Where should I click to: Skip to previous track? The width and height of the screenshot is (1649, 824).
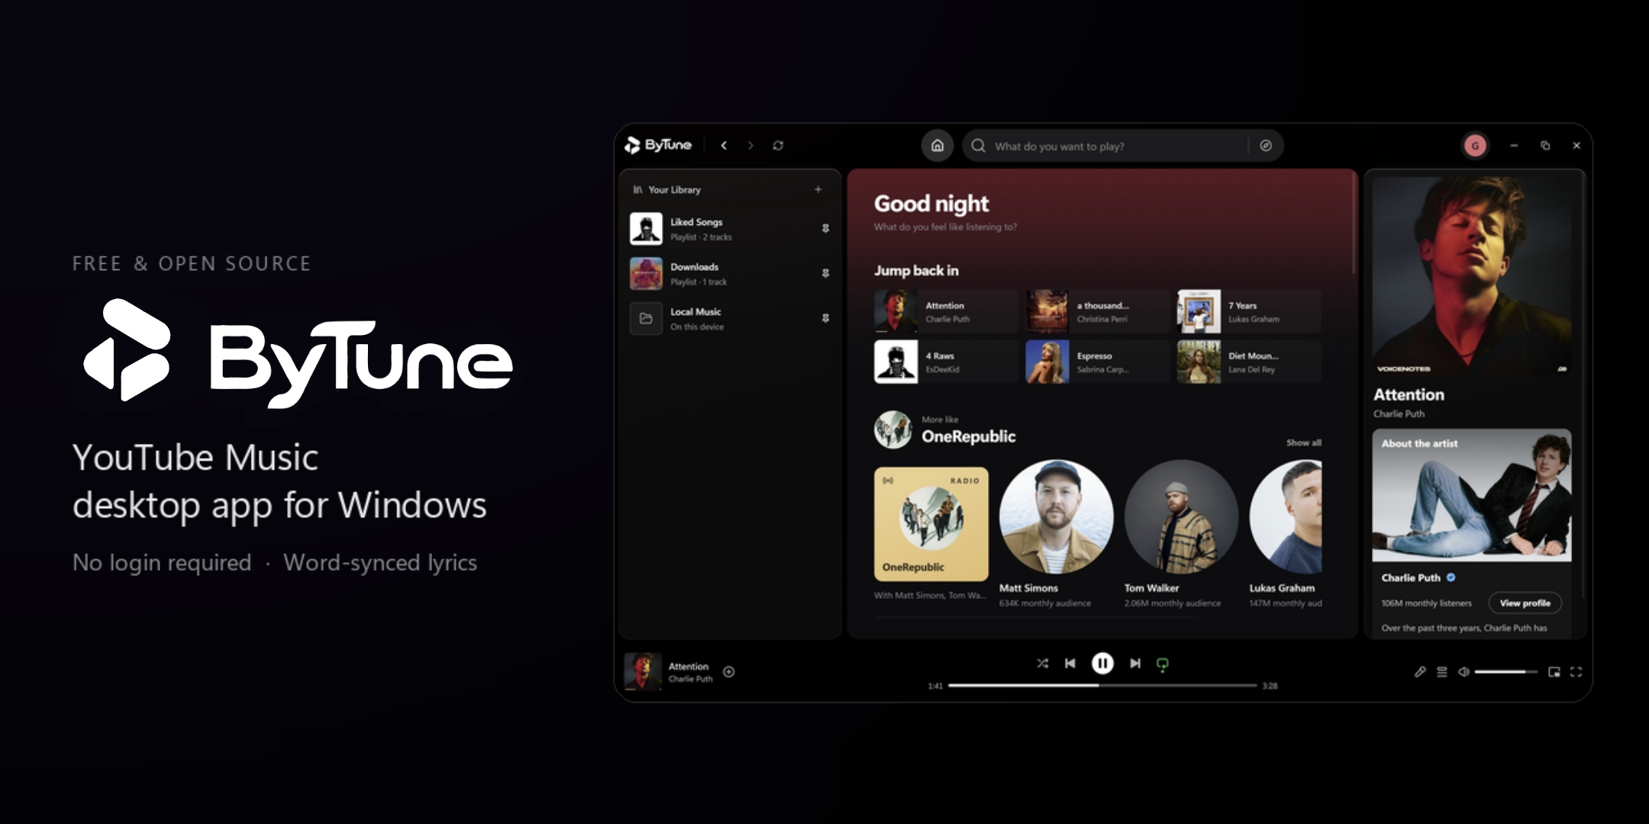click(x=1070, y=663)
